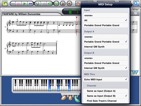Click the blue fast-forward button

31,4
